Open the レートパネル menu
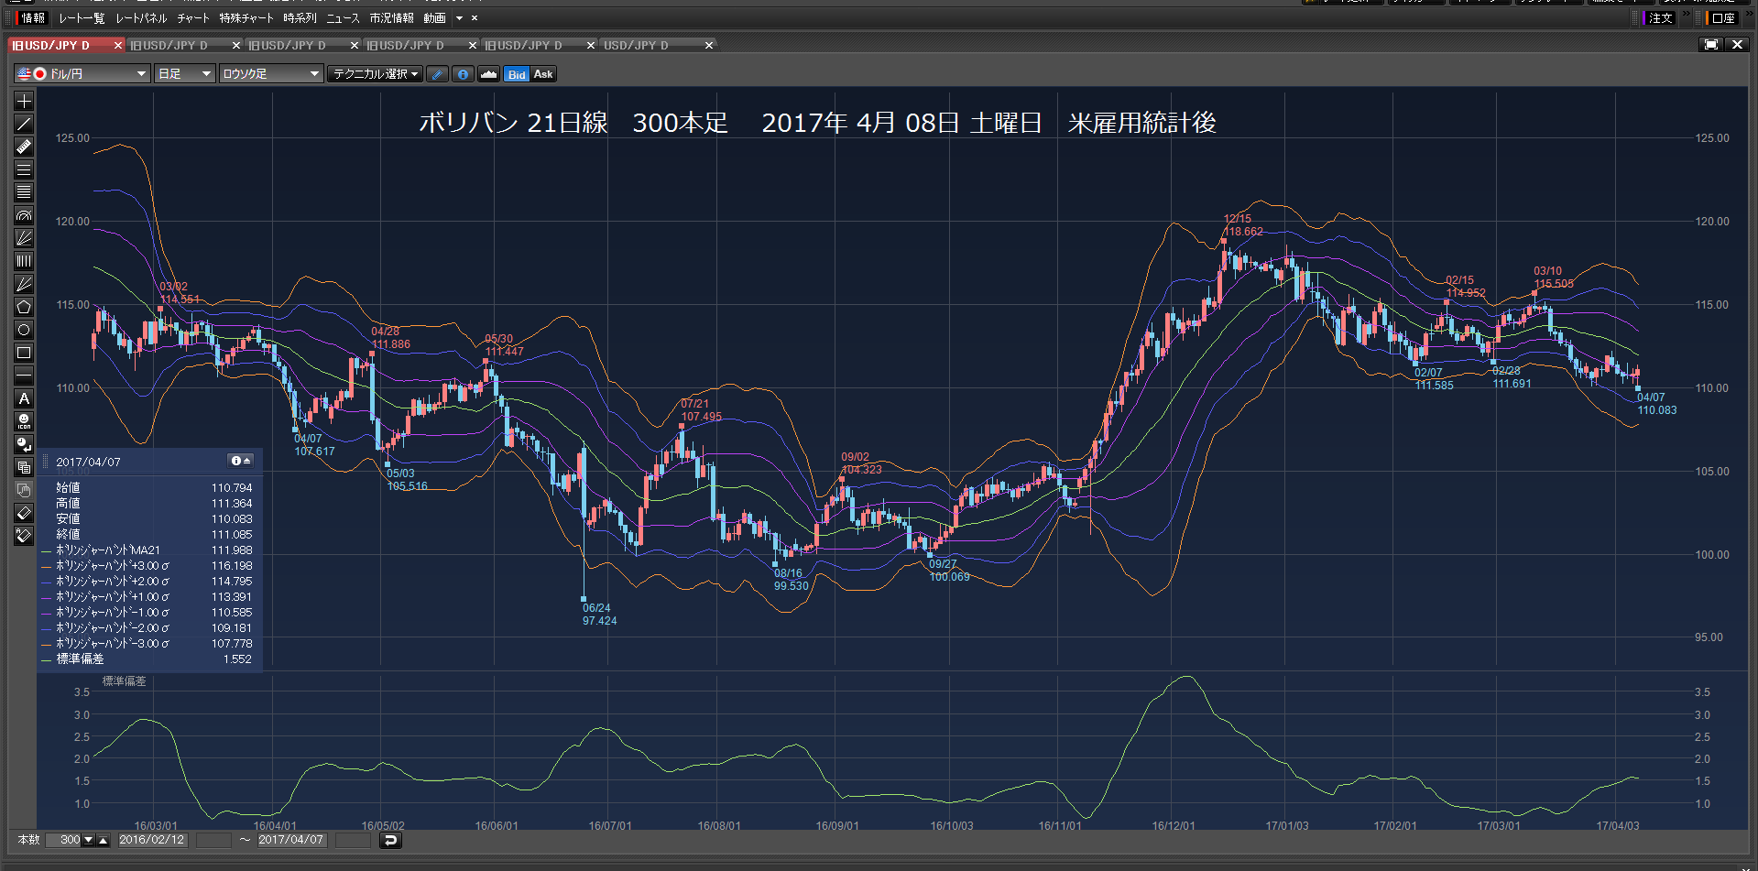 coord(141,18)
